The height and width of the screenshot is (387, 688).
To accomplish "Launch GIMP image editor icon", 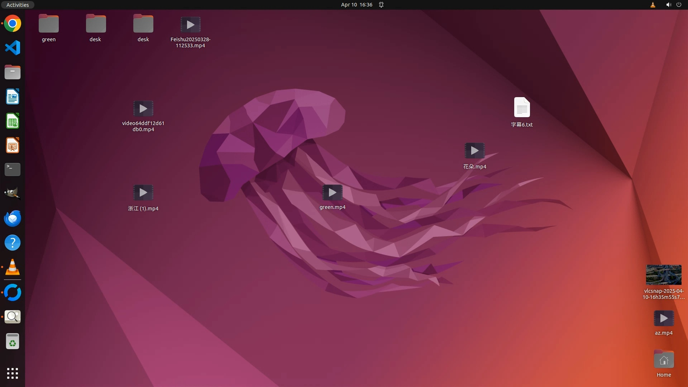I will pyautogui.click(x=13, y=194).
